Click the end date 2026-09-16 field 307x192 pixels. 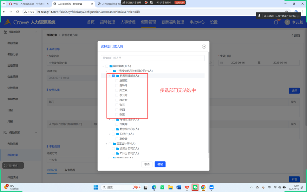[280, 63]
